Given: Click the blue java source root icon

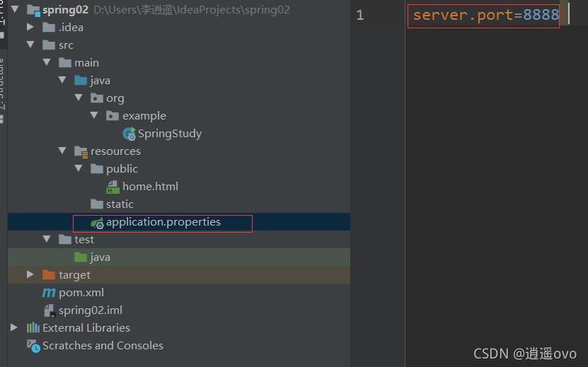Looking at the screenshot, I should coord(81,80).
